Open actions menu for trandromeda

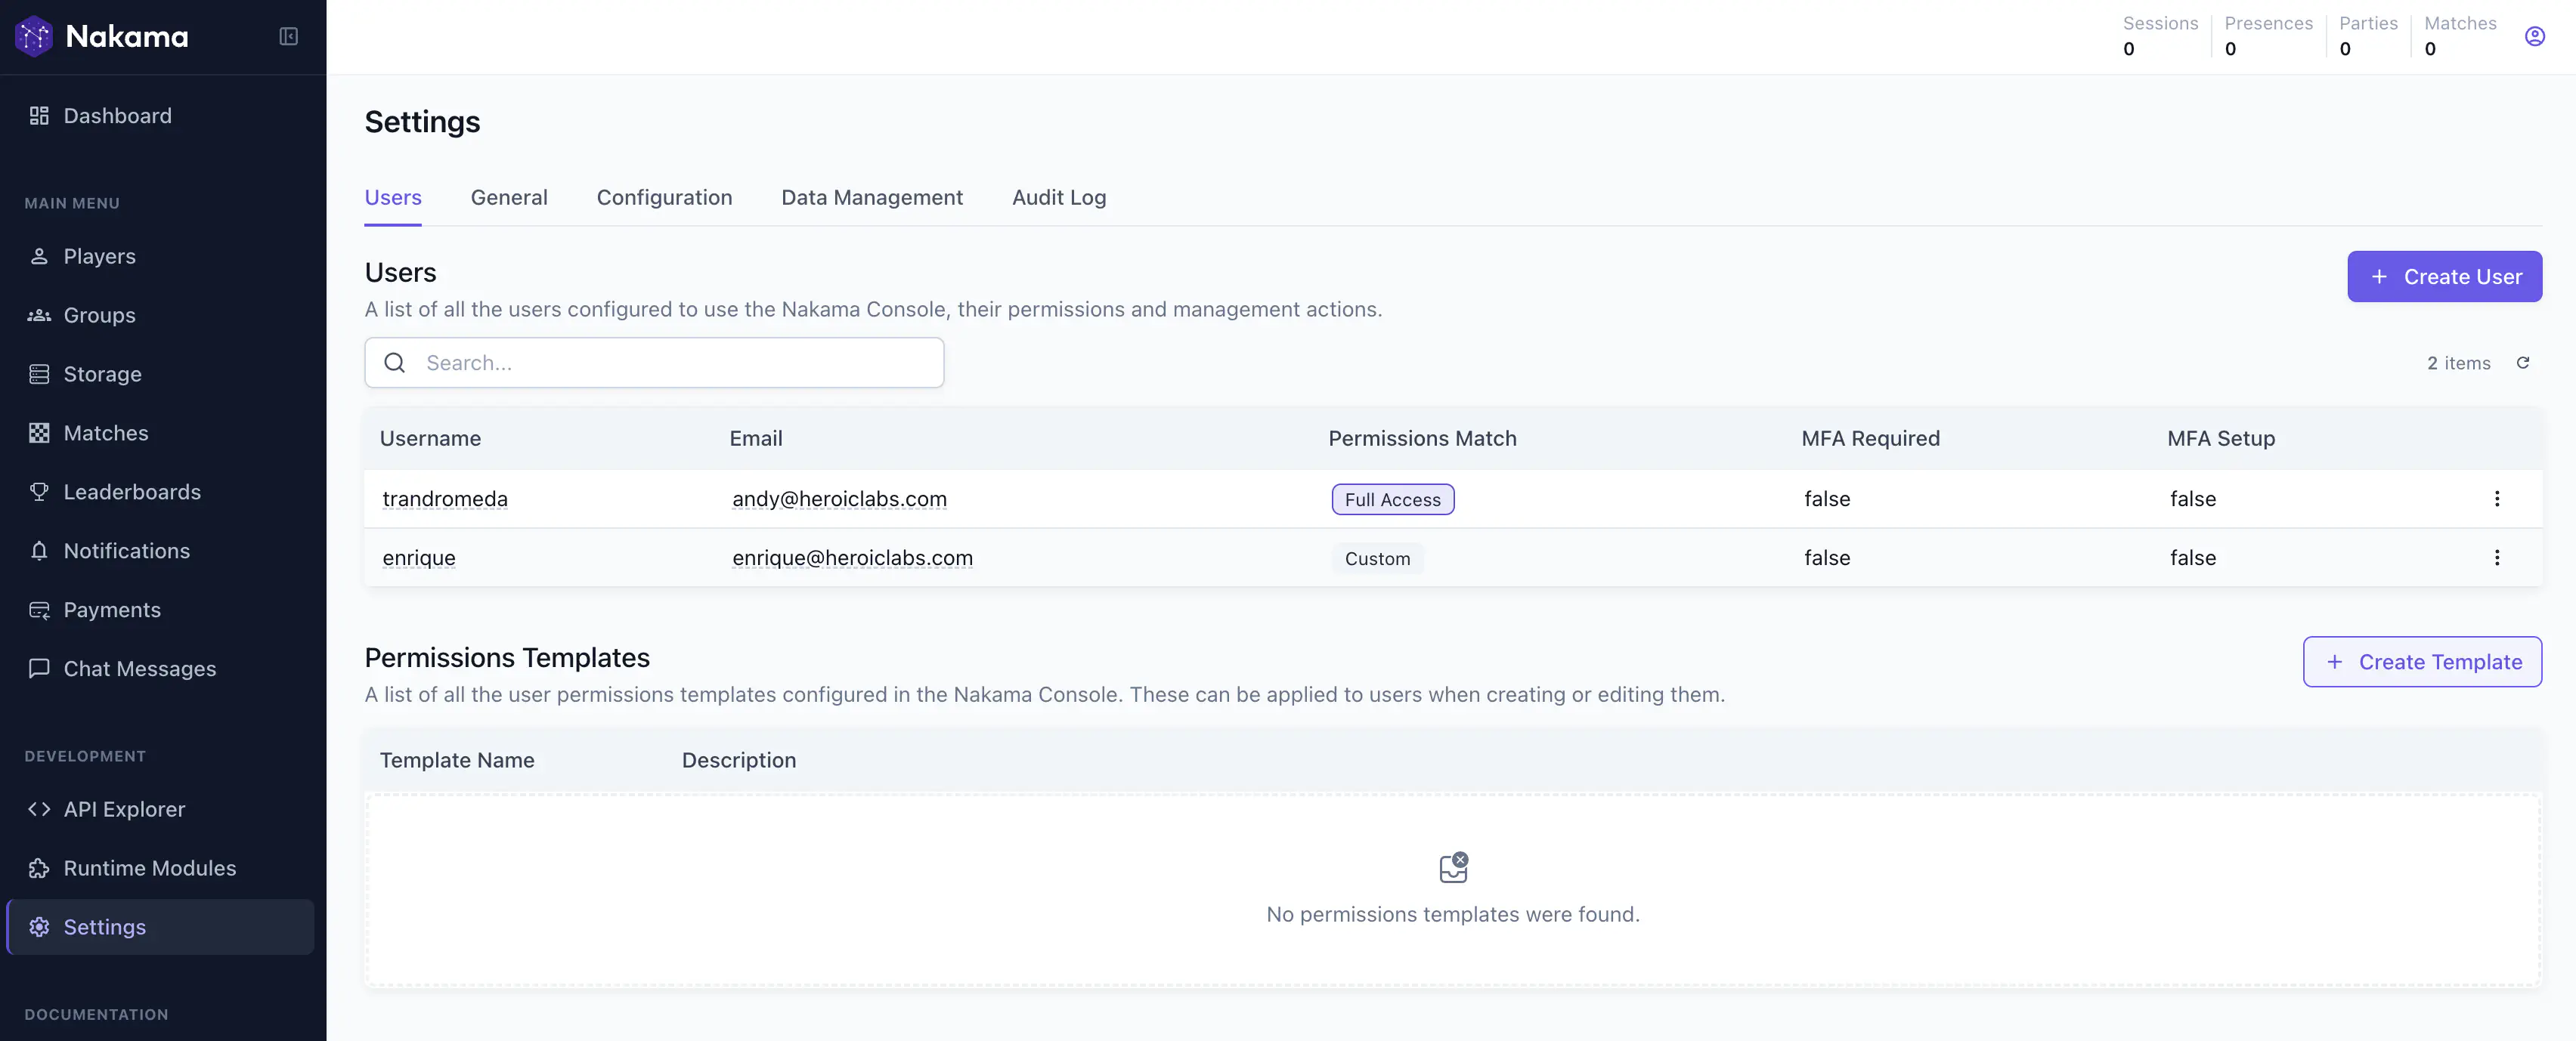click(x=2496, y=499)
